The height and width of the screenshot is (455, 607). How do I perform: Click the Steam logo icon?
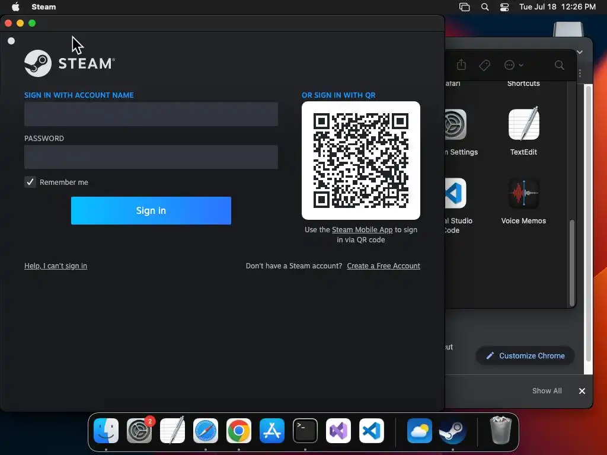coord(38,63)
